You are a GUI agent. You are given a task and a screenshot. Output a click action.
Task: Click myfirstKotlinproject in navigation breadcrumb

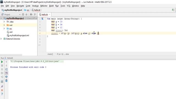pyautogui.click(x=13, y=10)
